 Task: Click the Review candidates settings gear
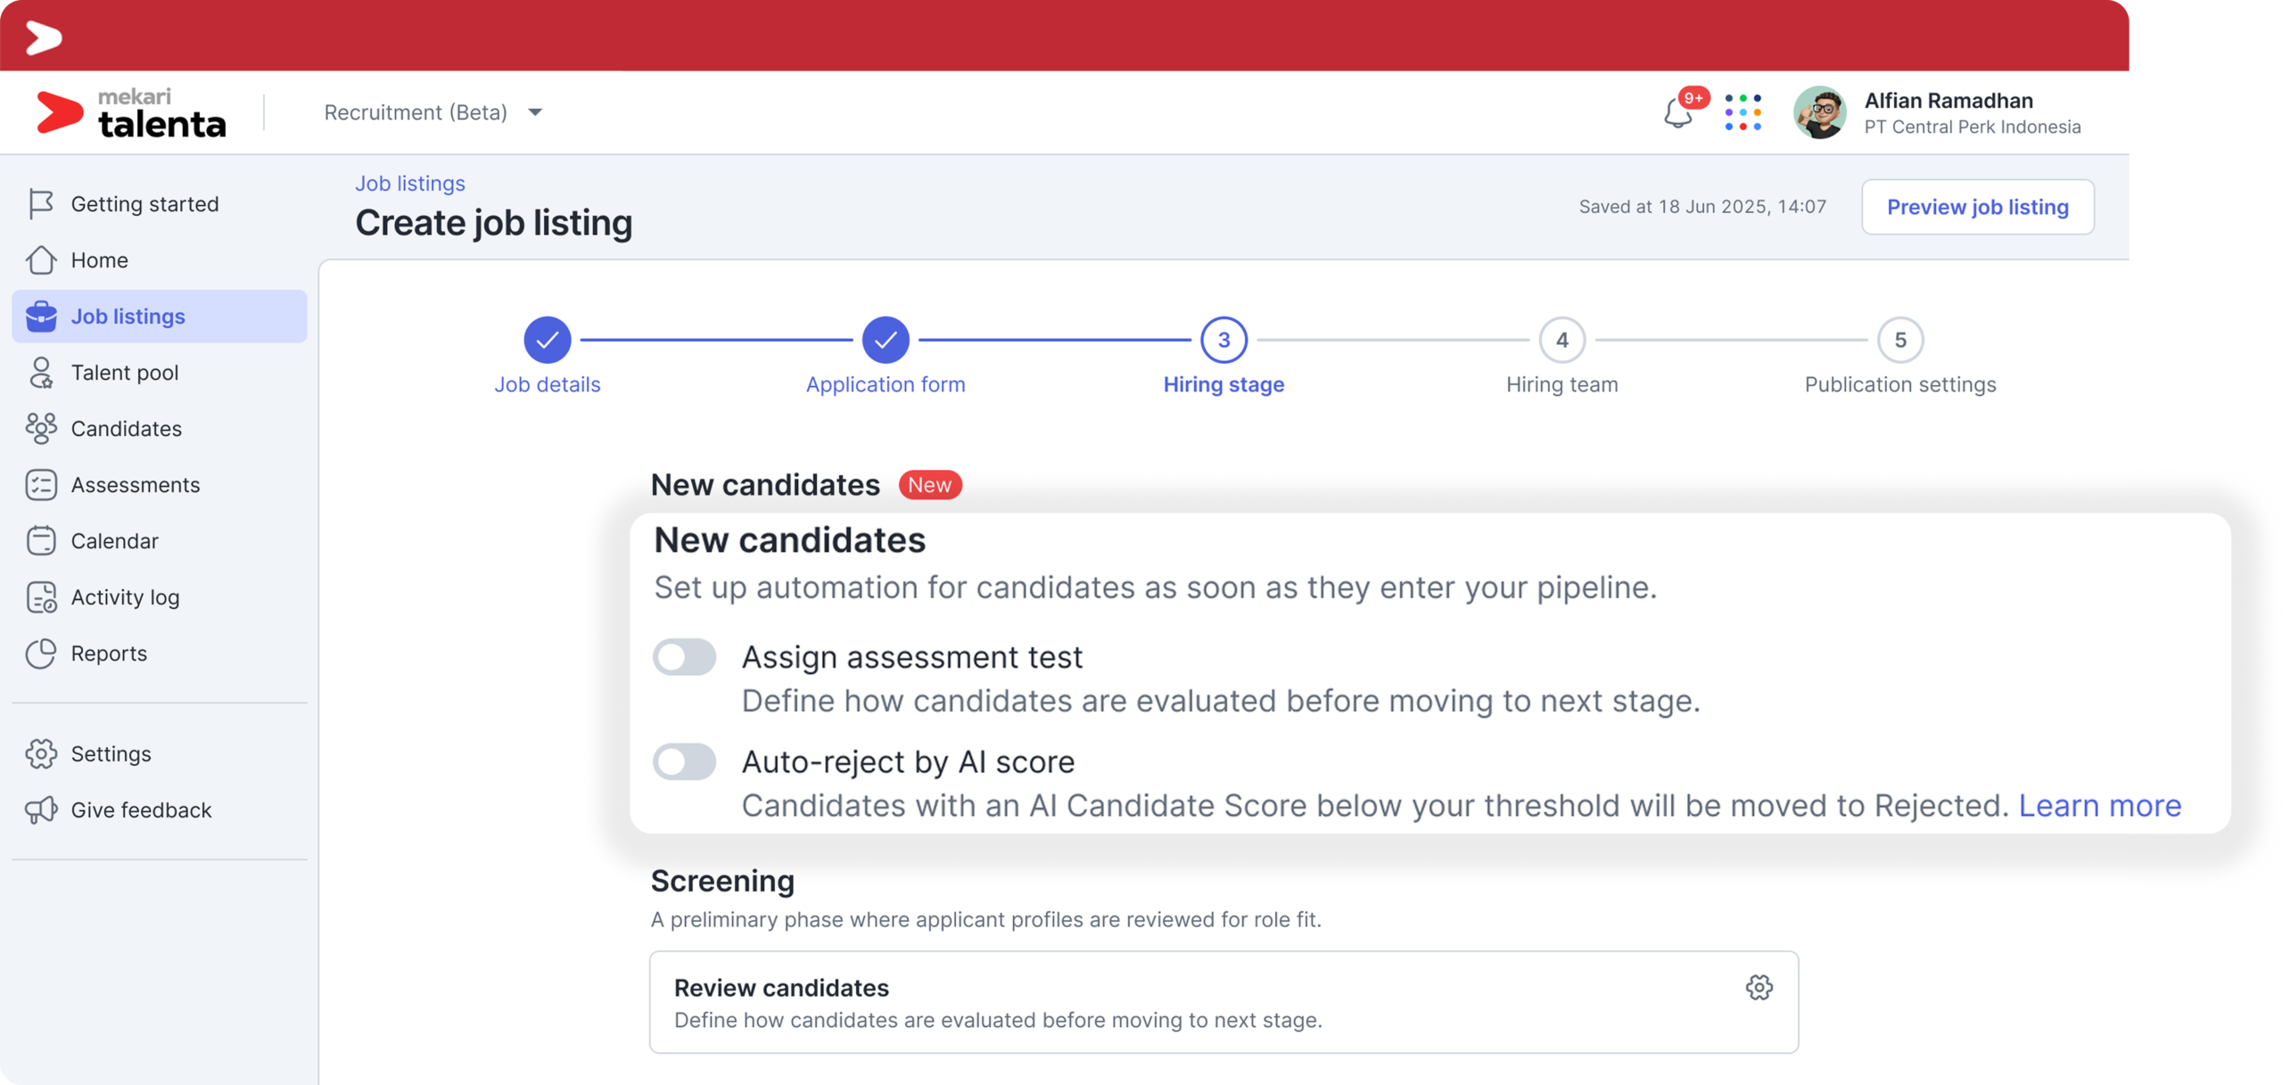pos(1758,987)
